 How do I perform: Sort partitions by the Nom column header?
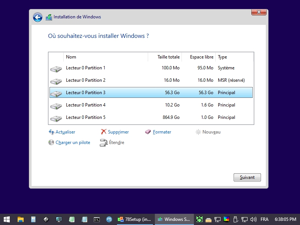[x=105, y=57]
